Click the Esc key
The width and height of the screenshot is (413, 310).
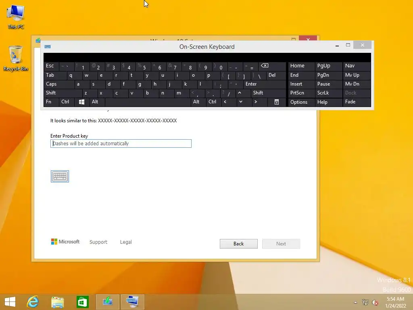pyautogui.click(x=51, y=66)
